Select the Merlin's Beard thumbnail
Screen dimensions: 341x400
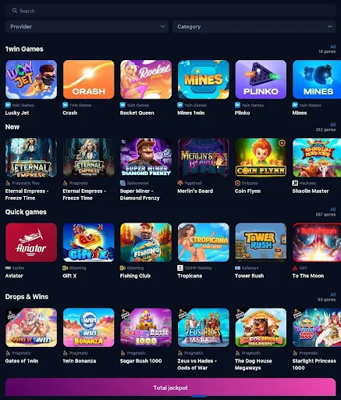pos(204,158)
